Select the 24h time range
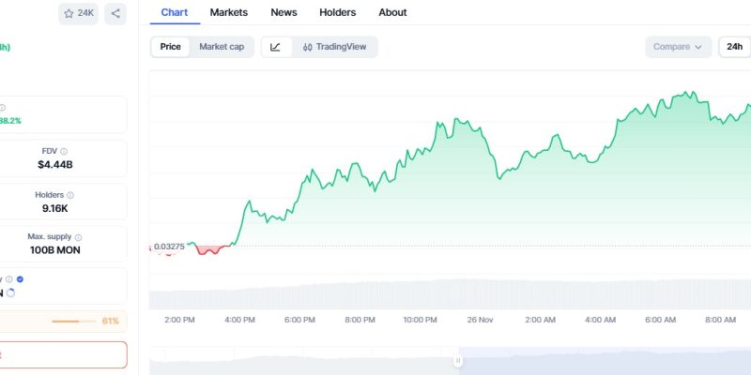This screenshot has height=375, width=751. 734,47
